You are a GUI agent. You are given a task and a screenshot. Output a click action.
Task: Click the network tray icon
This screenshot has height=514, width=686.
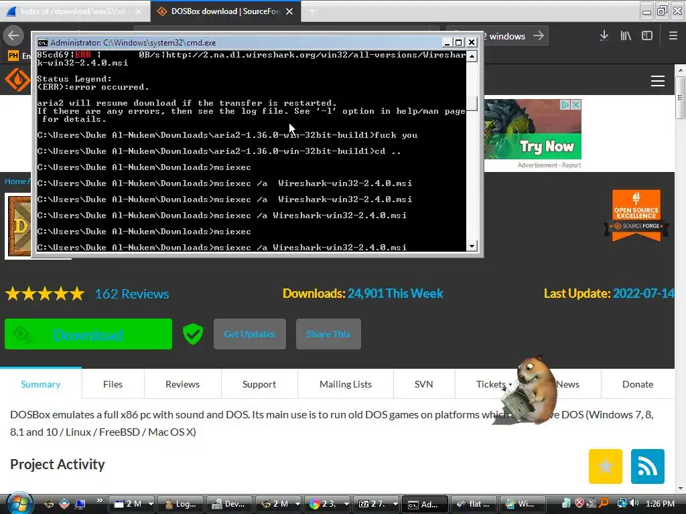[622, 503]
